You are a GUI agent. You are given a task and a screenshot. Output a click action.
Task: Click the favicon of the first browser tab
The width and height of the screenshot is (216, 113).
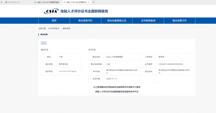(x=35, y=2)
